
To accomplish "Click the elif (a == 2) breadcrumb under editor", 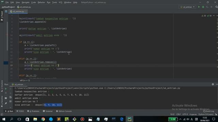I will point(25,81).
